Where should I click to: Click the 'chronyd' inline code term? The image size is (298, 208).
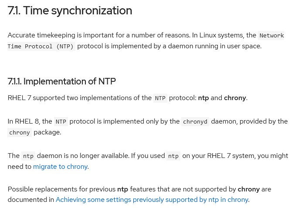pyautogui.click(x=195, y=122)
